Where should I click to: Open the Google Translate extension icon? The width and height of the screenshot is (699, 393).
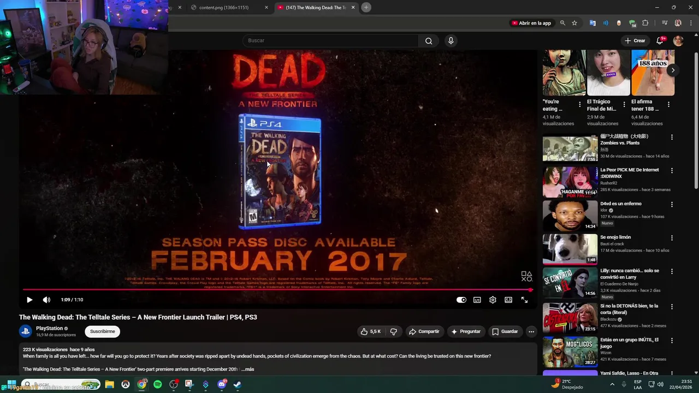[593, 23]
